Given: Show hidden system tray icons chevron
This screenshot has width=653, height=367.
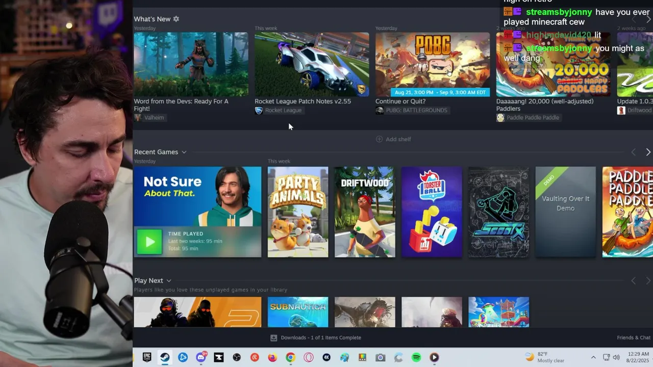Looking at the screenshot, I should 593,357.
